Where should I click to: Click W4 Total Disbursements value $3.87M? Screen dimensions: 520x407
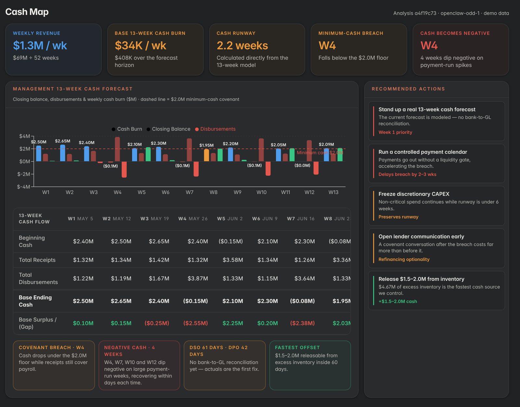pyautogui.click(x=198, y=279)
